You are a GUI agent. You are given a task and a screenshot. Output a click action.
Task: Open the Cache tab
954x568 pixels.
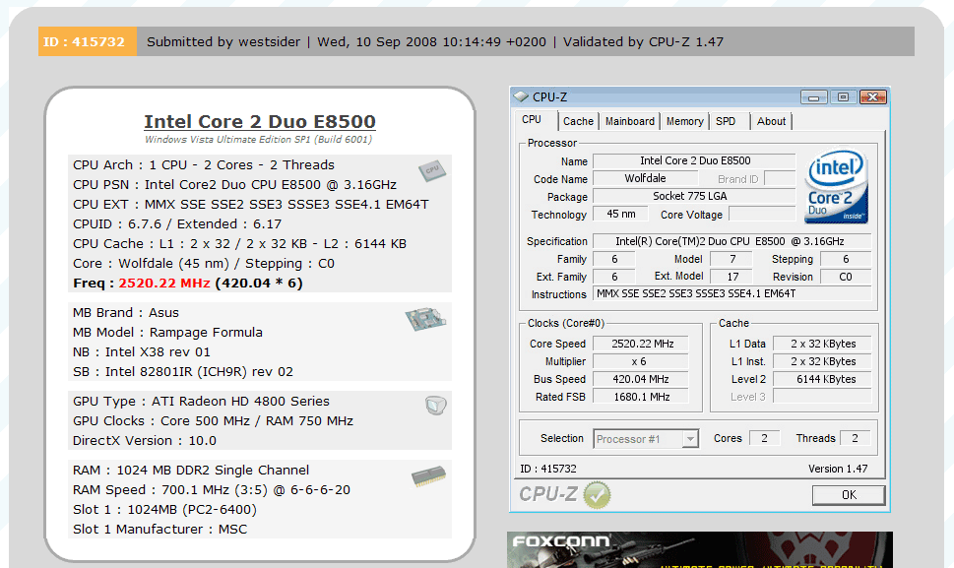tap(578, 121)
